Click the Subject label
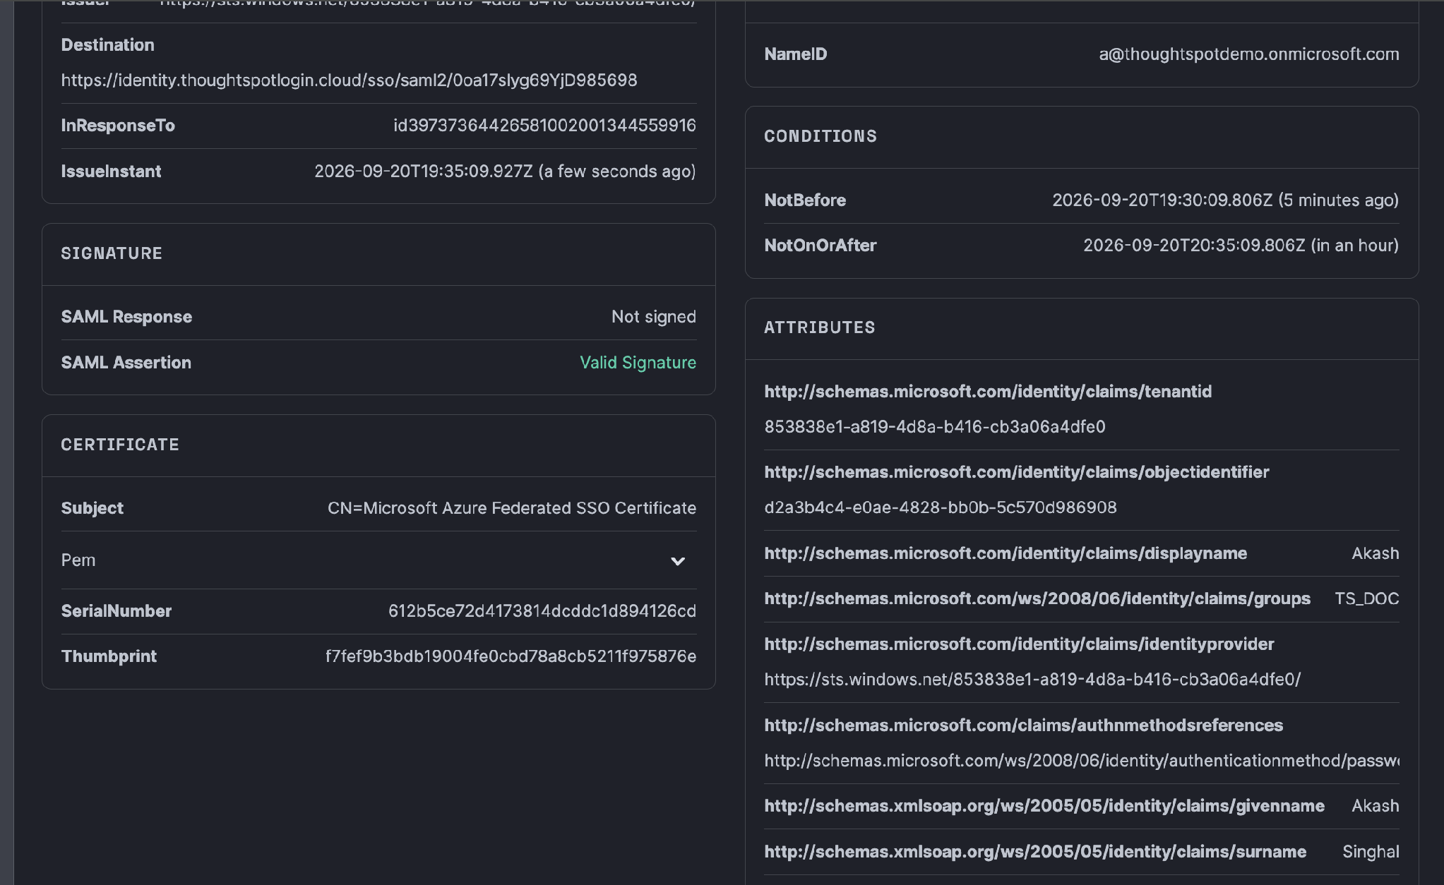This screenshot has width=1444, height=885. point(93,508)
